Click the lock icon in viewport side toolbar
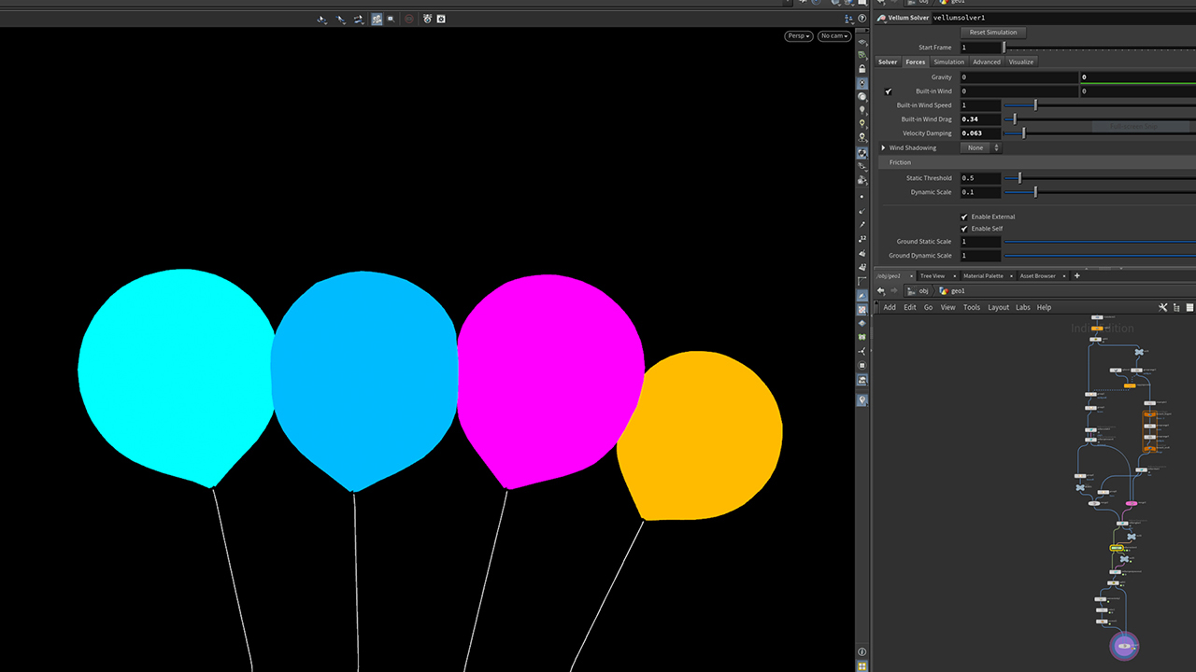Viewport: 1196px width, 672px height. [x=861, y=68]
